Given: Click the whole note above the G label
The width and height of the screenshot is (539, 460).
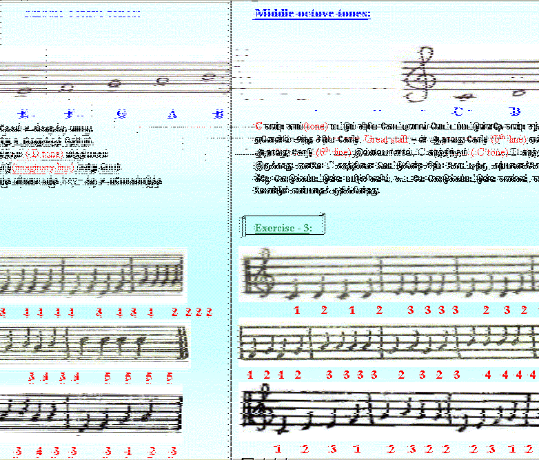Looking at the screenshot, I should [x=116, y=84].
